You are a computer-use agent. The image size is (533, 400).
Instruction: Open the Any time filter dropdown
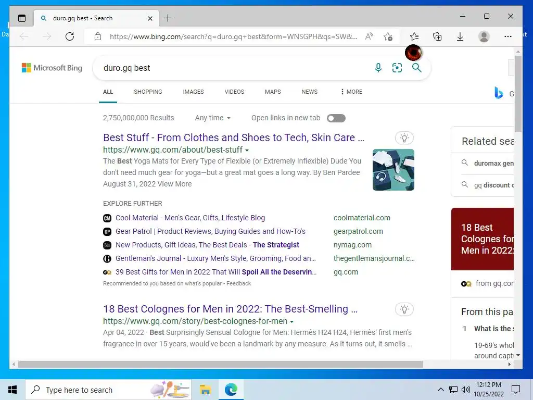point(213,118)
